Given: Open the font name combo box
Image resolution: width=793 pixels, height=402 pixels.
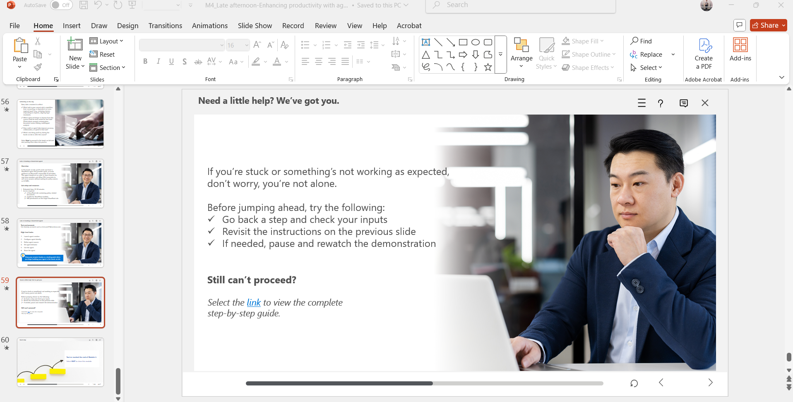Looking at the screenshot, I should tap(182, 45).
